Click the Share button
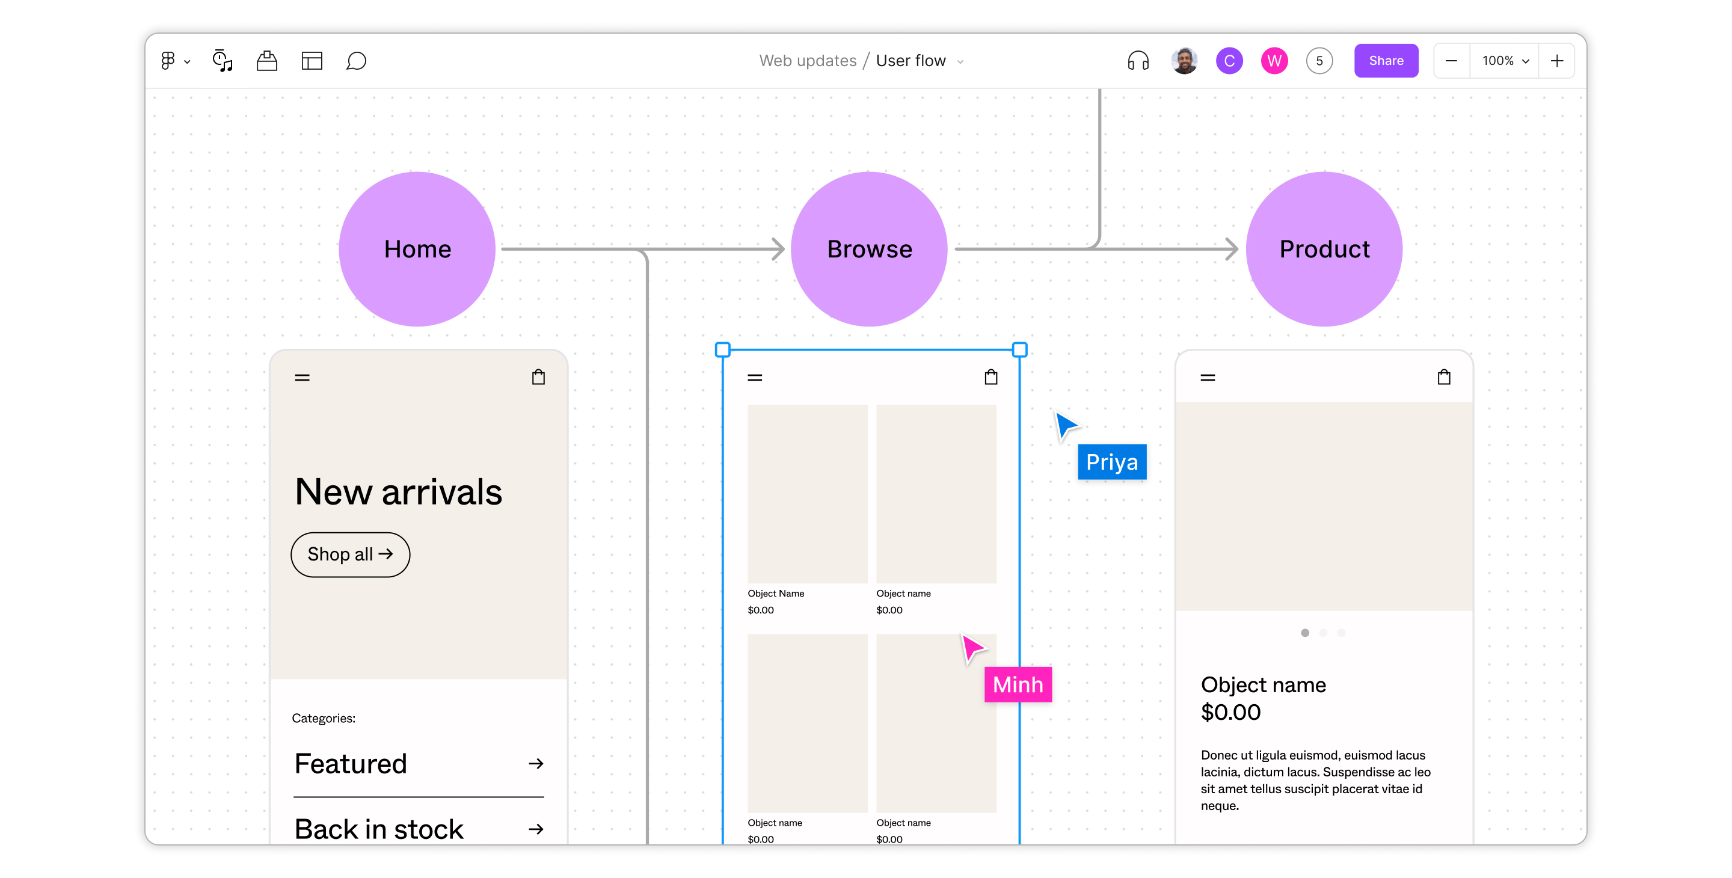Image resolution: width=1732 pixels, height=878 pixels. pyautogui.click(x=1386, y=61)
